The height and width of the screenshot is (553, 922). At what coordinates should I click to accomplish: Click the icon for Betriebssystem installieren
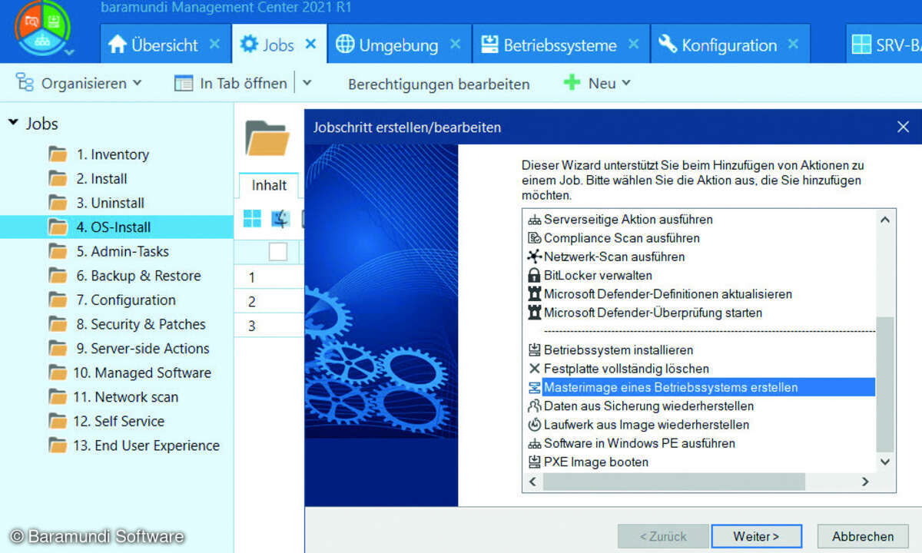coord(535,350)
